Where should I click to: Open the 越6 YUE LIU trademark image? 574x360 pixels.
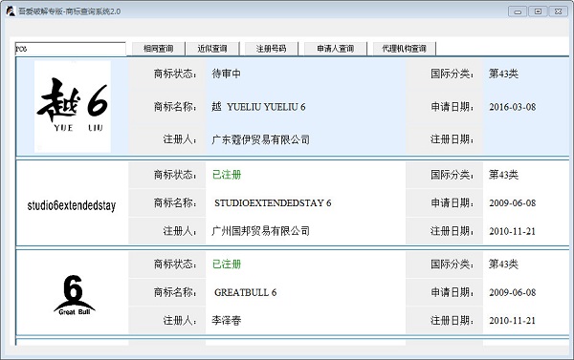tap(73, 106)
